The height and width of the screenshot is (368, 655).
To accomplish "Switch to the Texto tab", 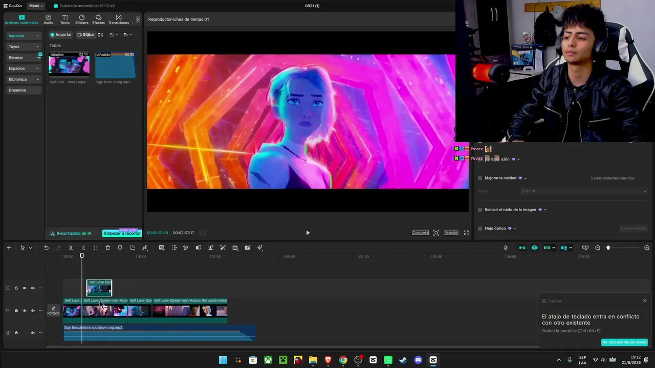I will pos(65,19).
